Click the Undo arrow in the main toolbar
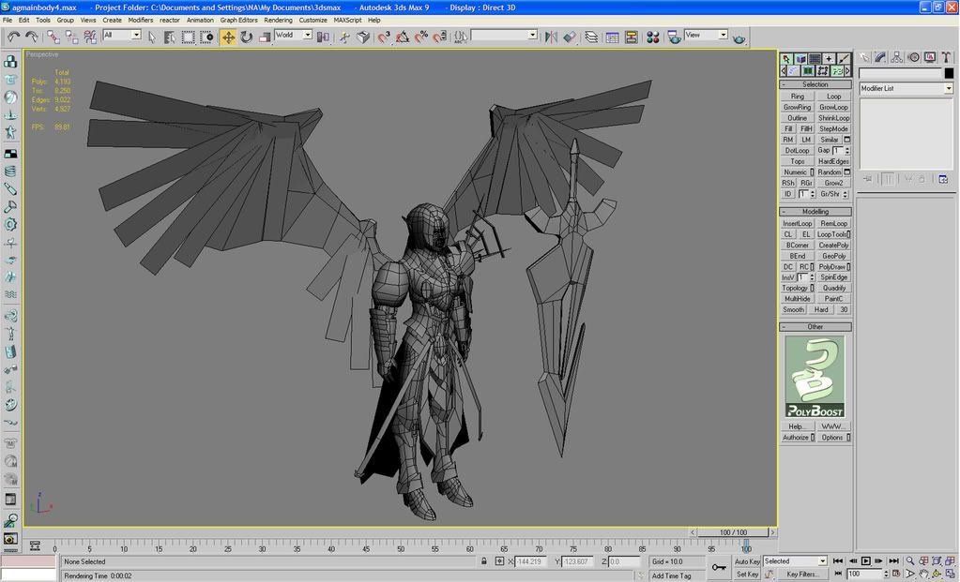 tap(13, 37)
